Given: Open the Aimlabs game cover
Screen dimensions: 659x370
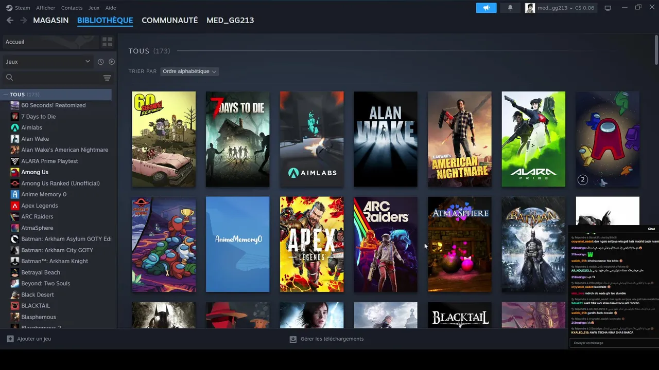Looking at the screenshot, I should point(311,139).
